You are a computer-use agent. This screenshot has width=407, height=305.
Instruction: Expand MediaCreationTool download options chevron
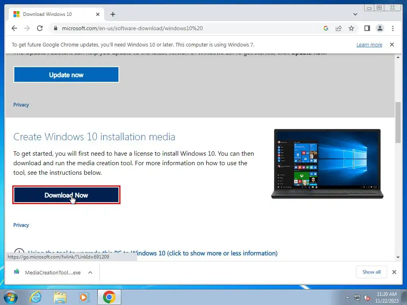[90, 272]
